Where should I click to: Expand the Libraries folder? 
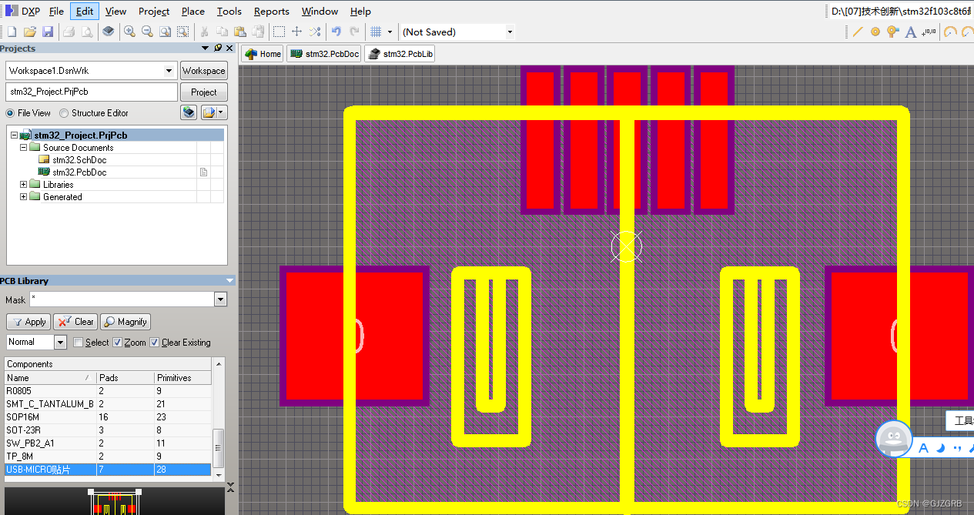(x=23, y=185)
